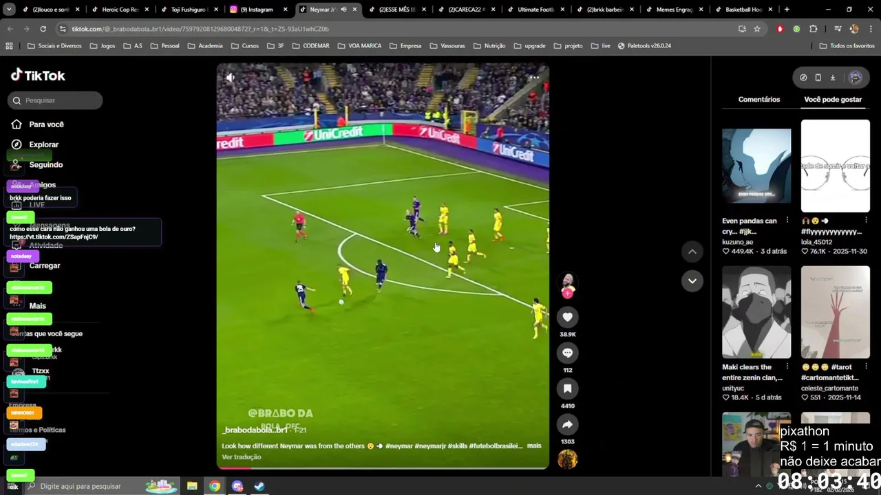Open Para você feed

pyautogui.click(x=38, y=124)
